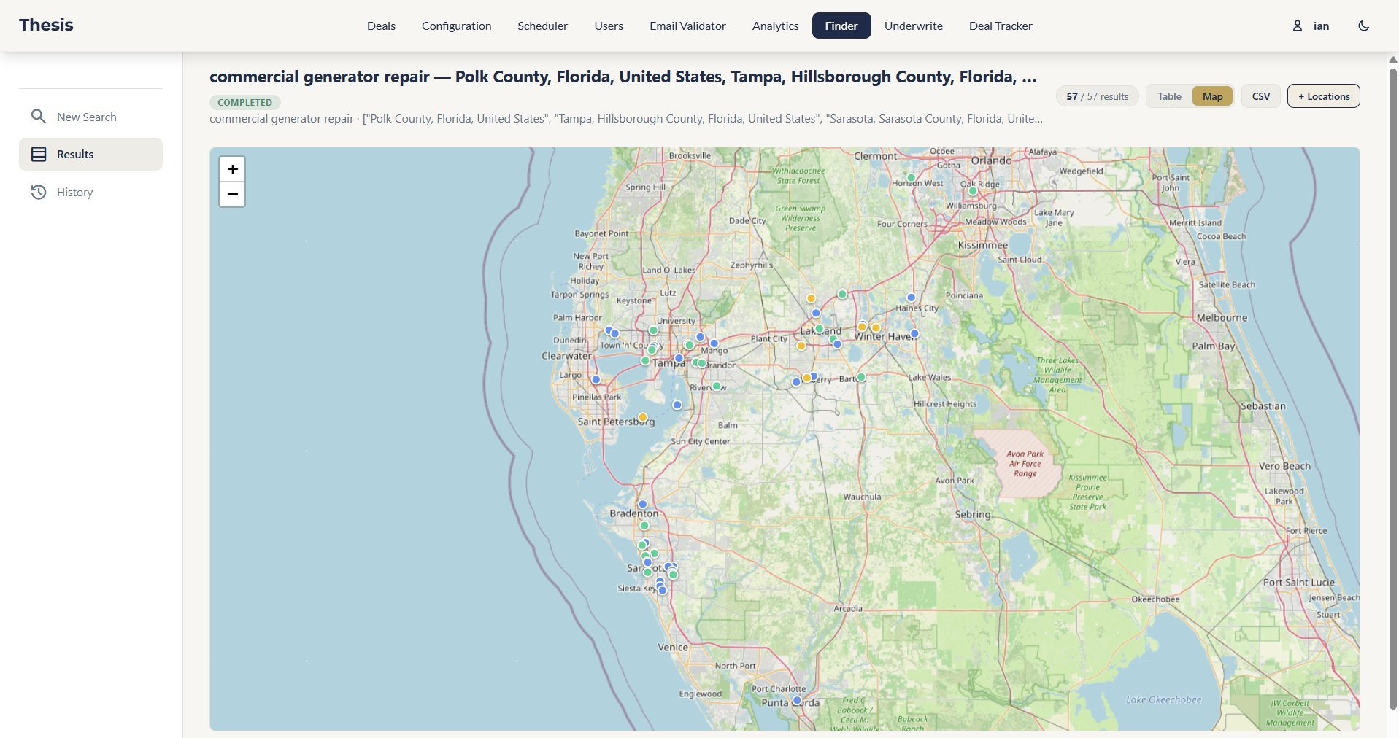The width and height of the screenshot is (1399, 738).
Task: Open the Underwrite page
Action: (913, 26)
